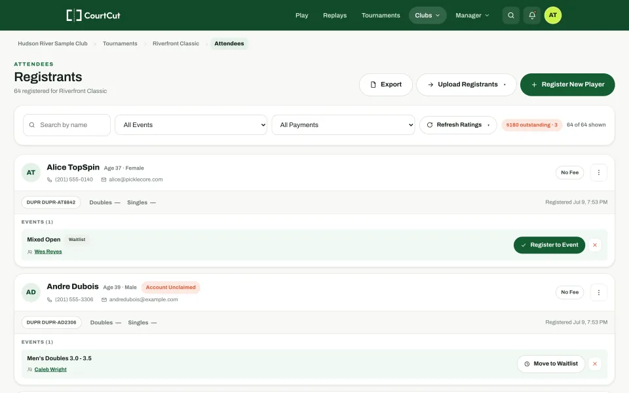The image size is (629, 393).
Task: Click Andre Dubois name heading
Action: [73, 287]
